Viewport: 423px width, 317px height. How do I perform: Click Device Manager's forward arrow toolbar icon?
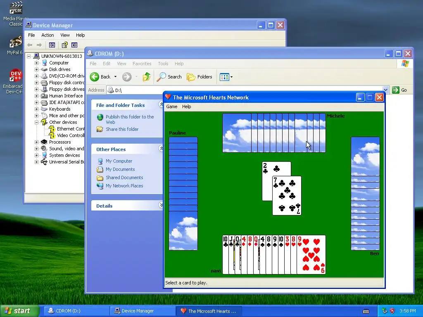(39, 45)
